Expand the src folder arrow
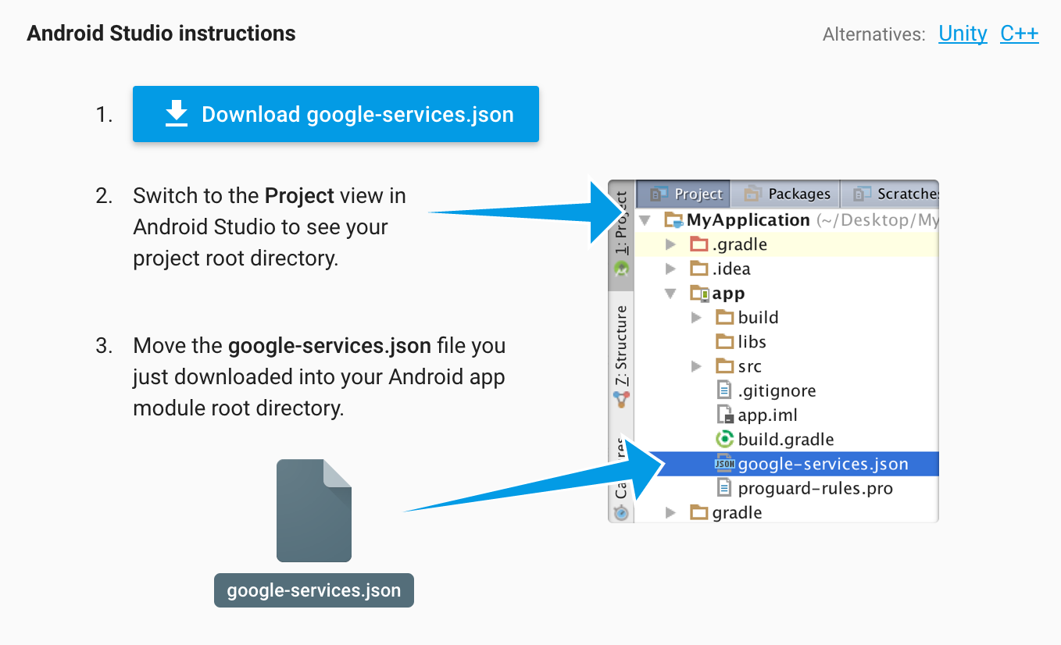The image size is (1061, 645). (x=696, y=366)
